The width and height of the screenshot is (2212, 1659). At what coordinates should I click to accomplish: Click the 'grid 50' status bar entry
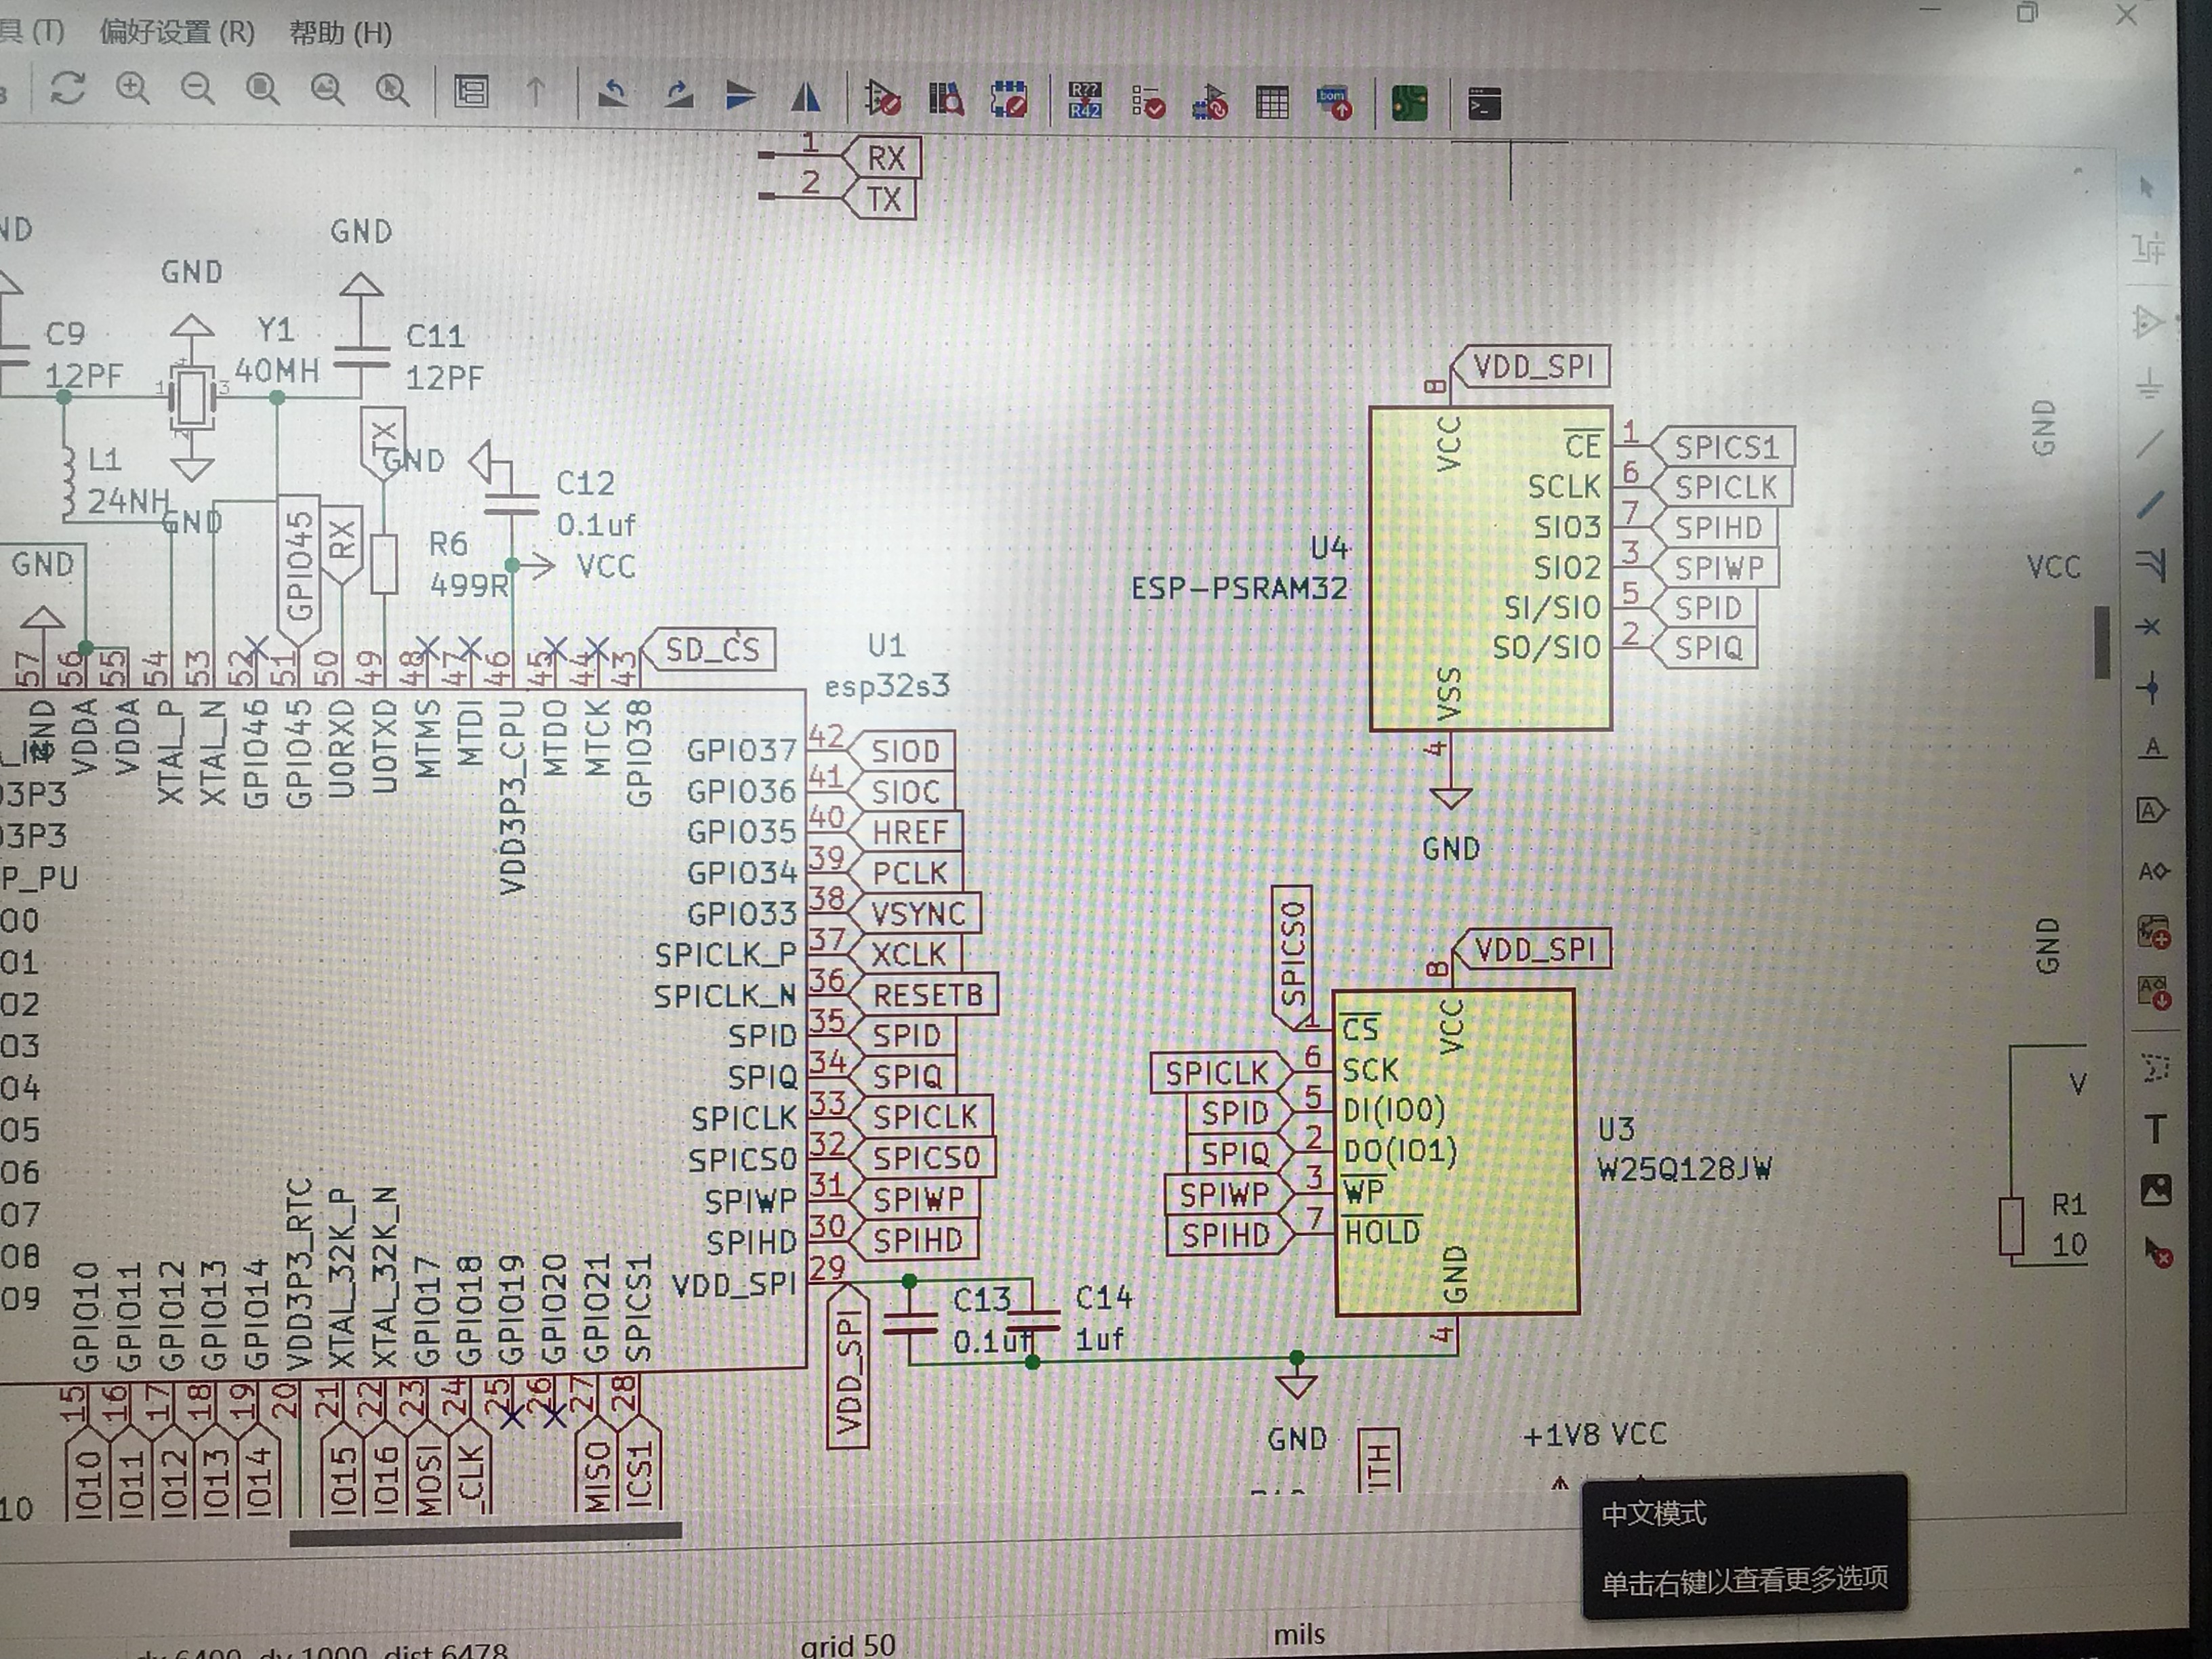(848, 1644)
